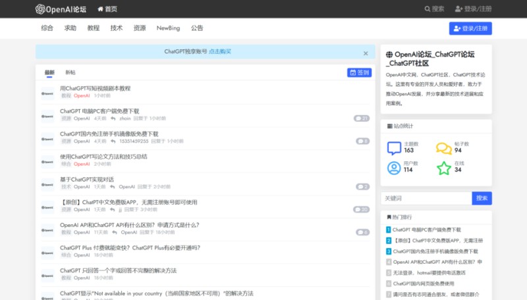Open post OpenAI API和ChatGPT API有什么区别 in main list
Screen dimensions: 527x300
click(129, 225)
